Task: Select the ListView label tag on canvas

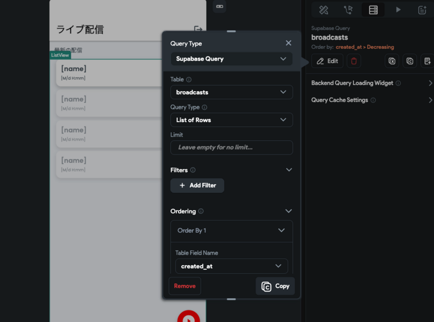Action: pos(60,55)
